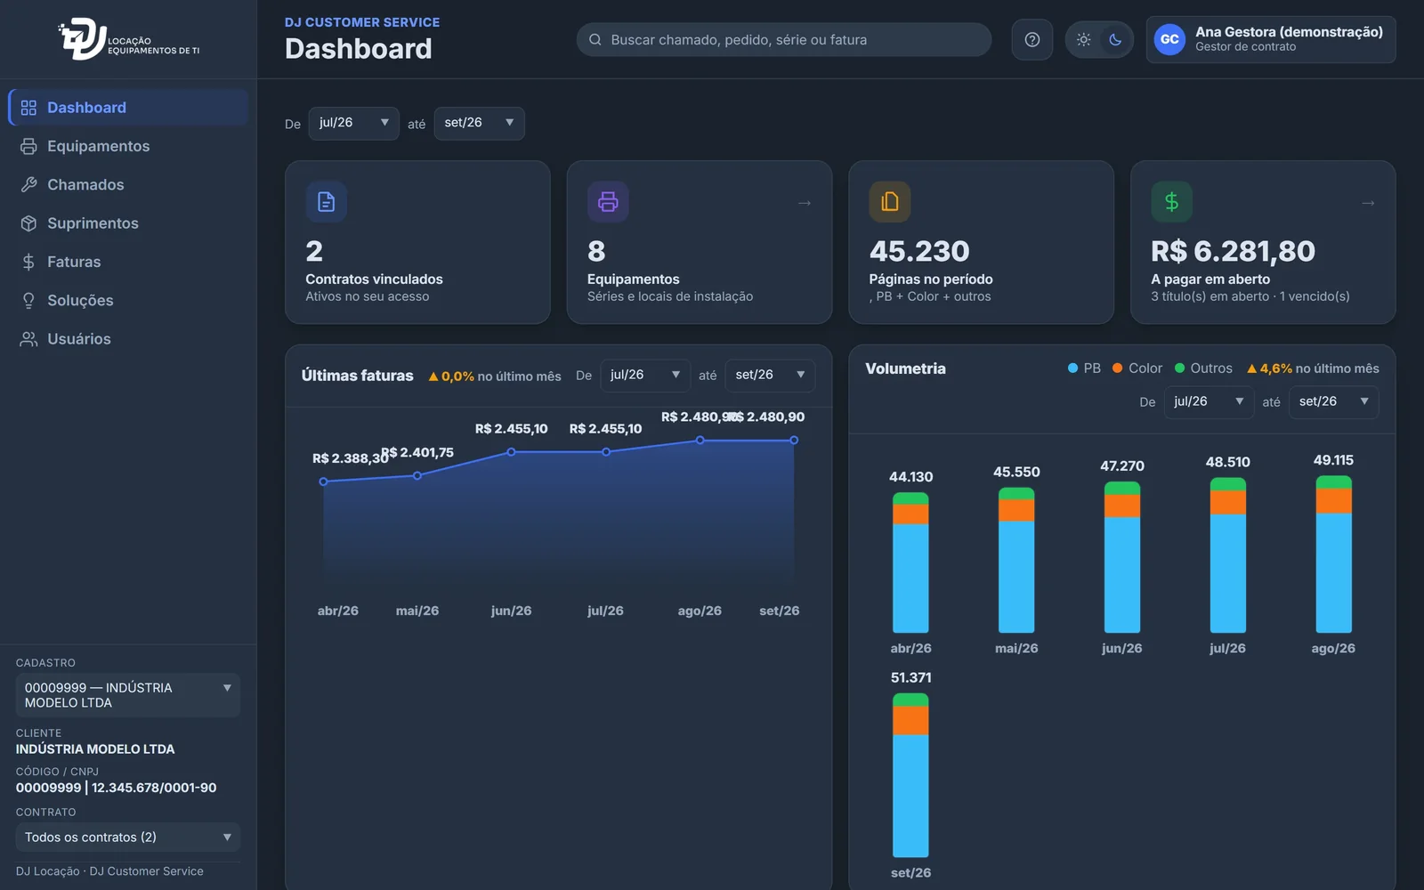Click the 45.230 Páginas no período card
Screen dimensions: 1424x890
pos(981,242)
